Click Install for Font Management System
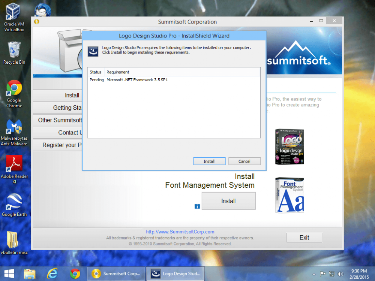Viewport: 375px width, 281px height. pos(229,201)
